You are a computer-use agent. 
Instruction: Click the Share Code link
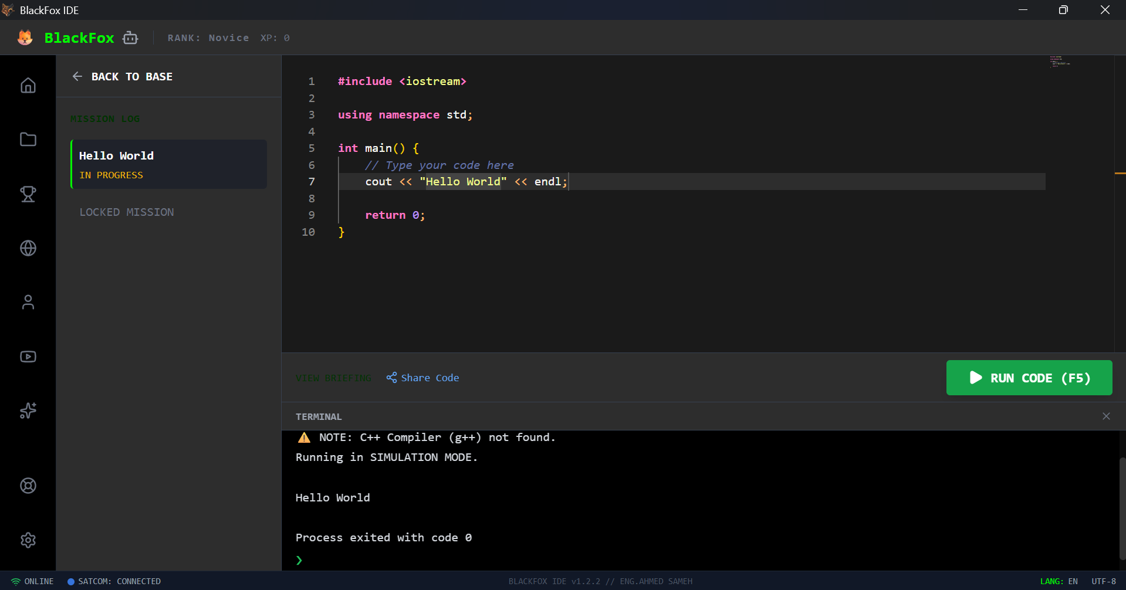click(x=422, y=378)
